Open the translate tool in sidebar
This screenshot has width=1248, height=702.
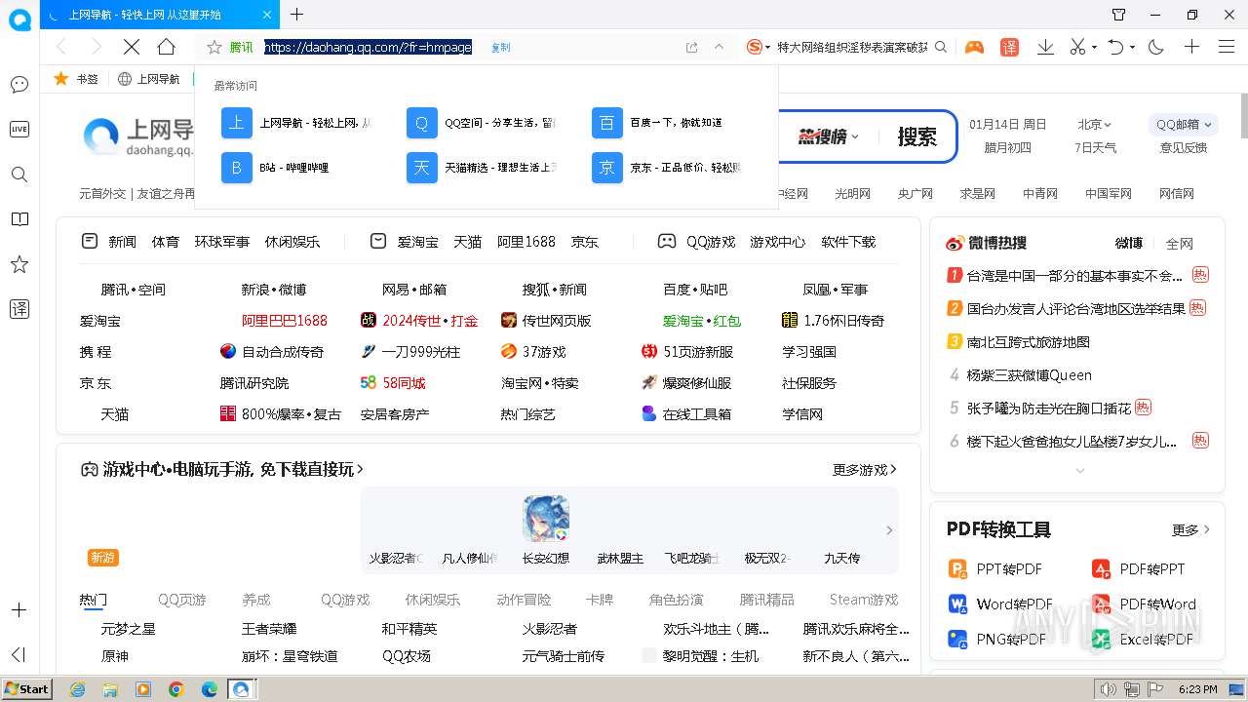(19, 309)
